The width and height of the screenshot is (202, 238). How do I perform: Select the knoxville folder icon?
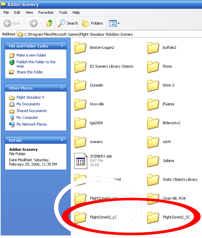coord(80,104)
